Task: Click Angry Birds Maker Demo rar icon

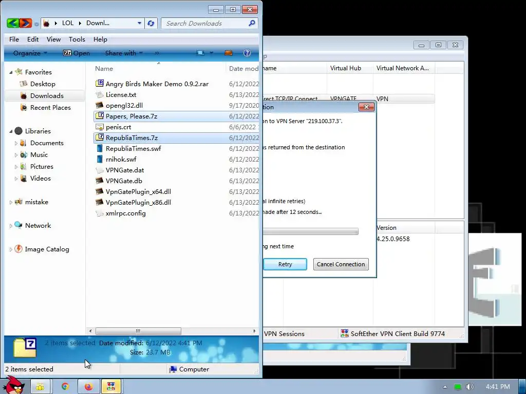Action: point(100,84)
